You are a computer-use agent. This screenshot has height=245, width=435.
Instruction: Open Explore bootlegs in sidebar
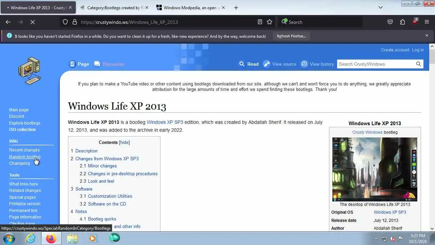24,123
